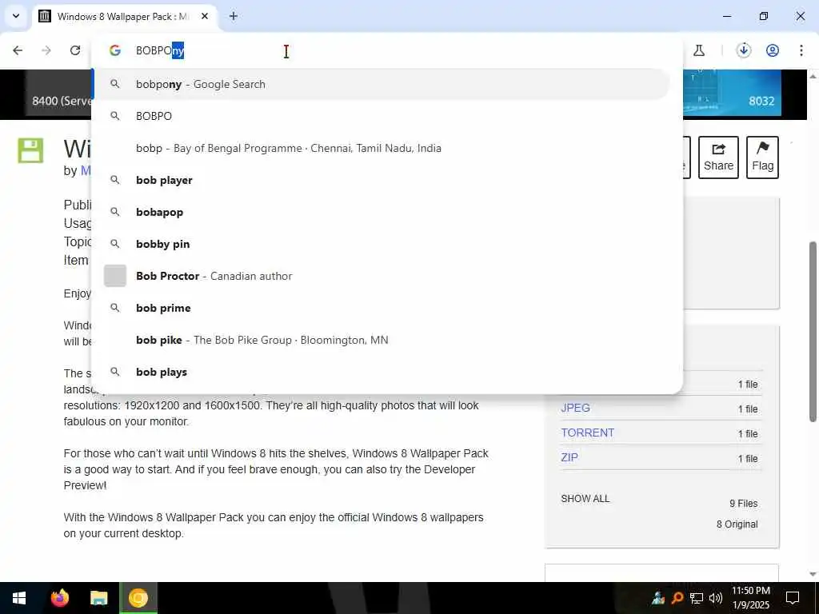Select the 'bob player' suggestion
This screenshot has height=614, width=819.
point(382,180)
